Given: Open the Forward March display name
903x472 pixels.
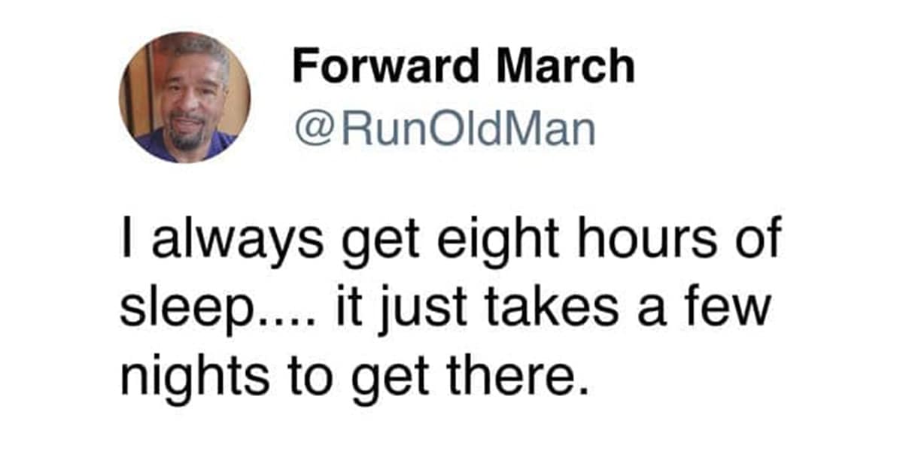Looking at the screenshot, I should pyautogui.click(x=464, y=67).
